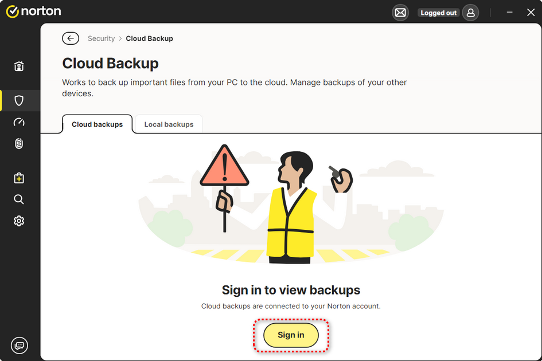Open the Home dashboard in the sidebar

[19, 66]
